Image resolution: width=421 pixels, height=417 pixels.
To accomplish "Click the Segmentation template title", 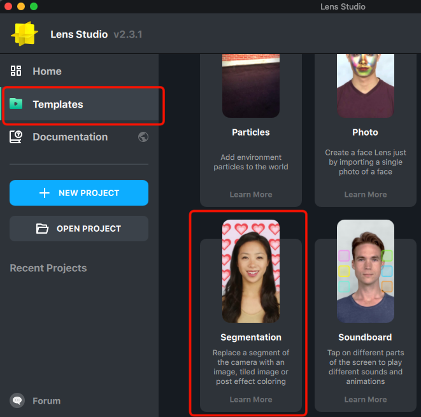I will 251,337.
